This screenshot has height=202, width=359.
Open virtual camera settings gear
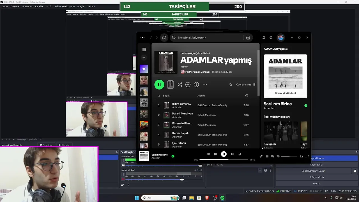[x=355, y=171]
